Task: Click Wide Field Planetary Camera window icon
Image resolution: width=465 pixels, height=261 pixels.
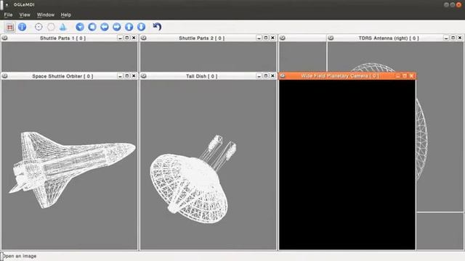Action: tap(283, 75)
